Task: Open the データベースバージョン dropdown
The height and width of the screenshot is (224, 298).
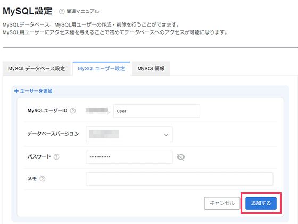Action: 129,134
